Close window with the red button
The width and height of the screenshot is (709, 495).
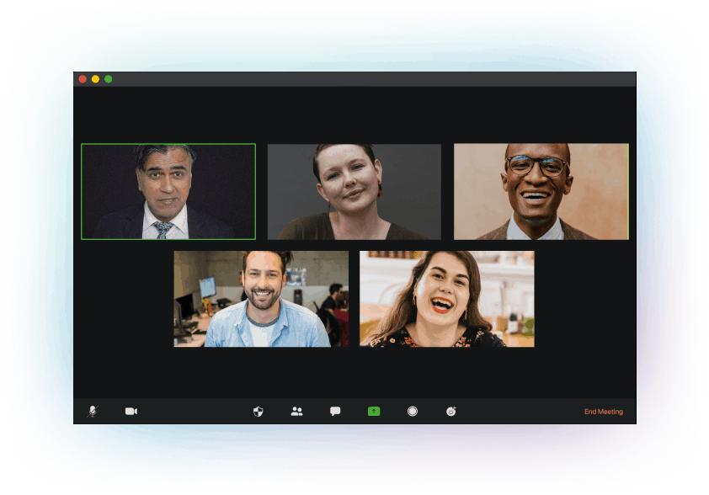83,79
